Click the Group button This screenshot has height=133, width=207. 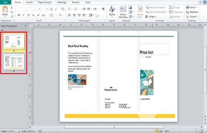tap(174, 8)
